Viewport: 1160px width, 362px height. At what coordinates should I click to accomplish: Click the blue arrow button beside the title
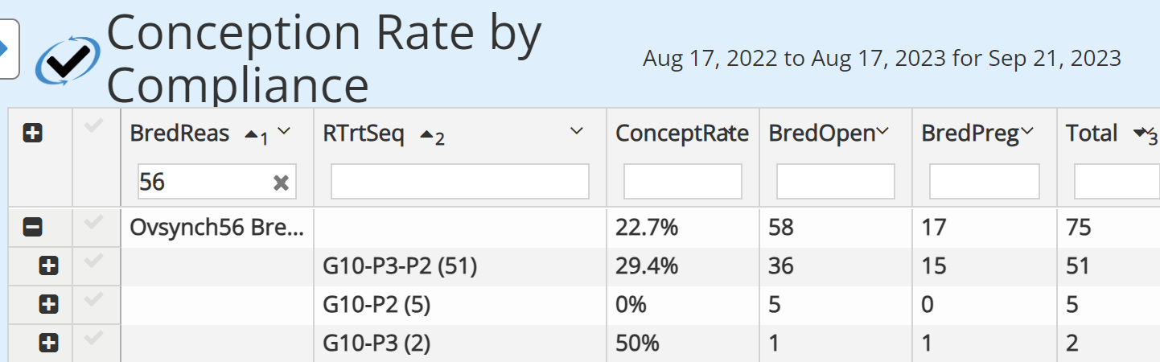[x=8, y=49]
